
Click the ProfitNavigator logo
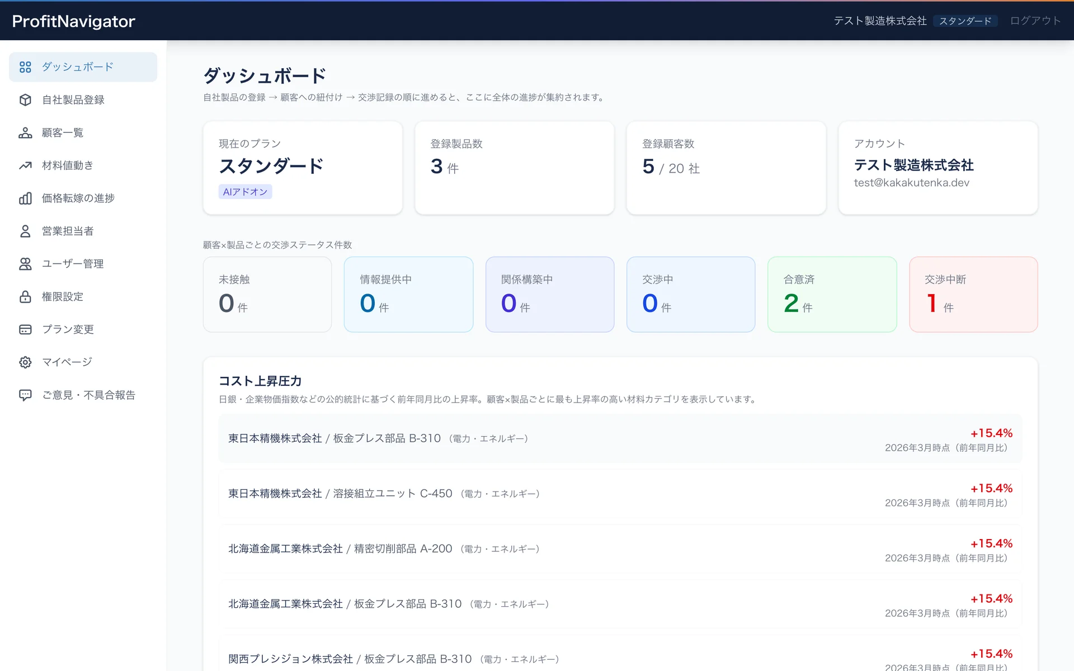point(74,21)
